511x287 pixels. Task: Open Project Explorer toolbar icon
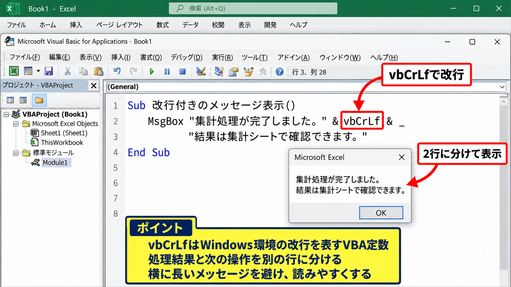click(219, 71)
